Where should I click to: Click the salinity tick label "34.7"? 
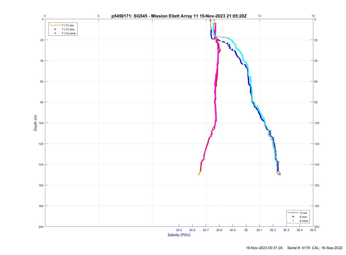[206, 230]
